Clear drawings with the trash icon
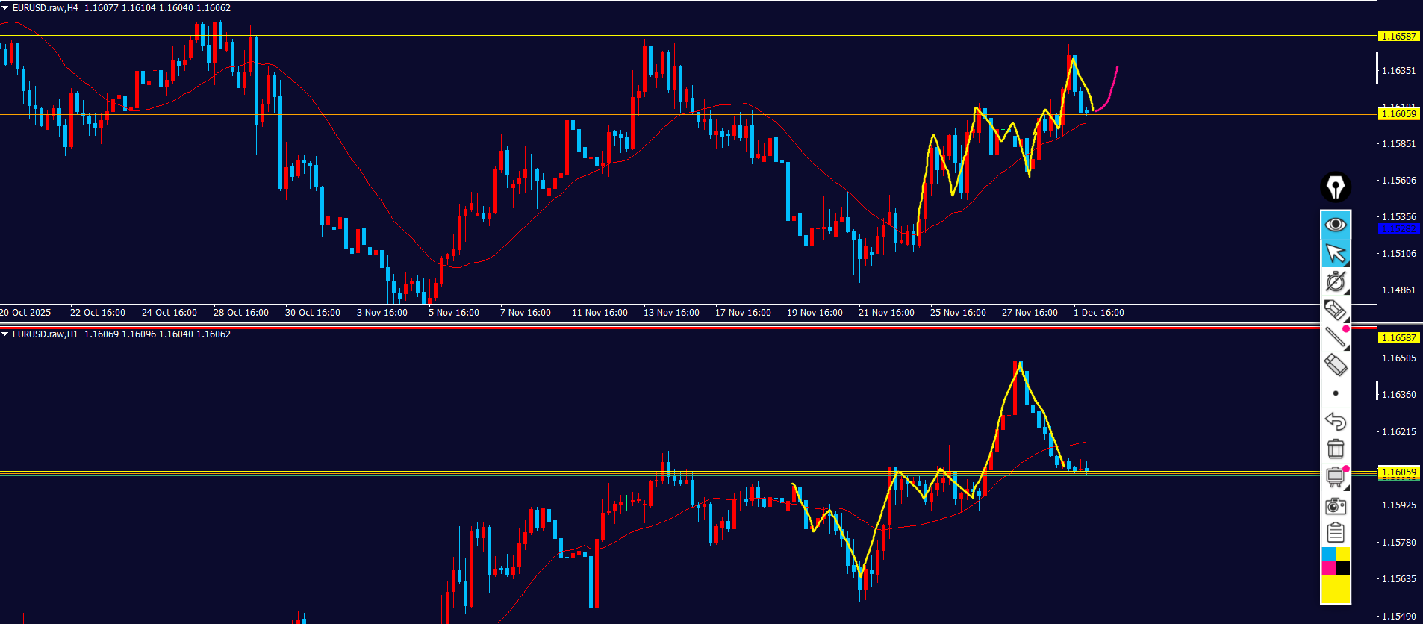This screenshot has height=624, width=1423. 1335,449
